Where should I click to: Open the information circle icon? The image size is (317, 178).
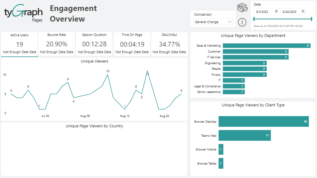242,22
